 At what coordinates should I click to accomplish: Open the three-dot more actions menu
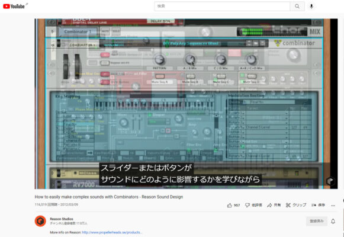click(333, 206)
